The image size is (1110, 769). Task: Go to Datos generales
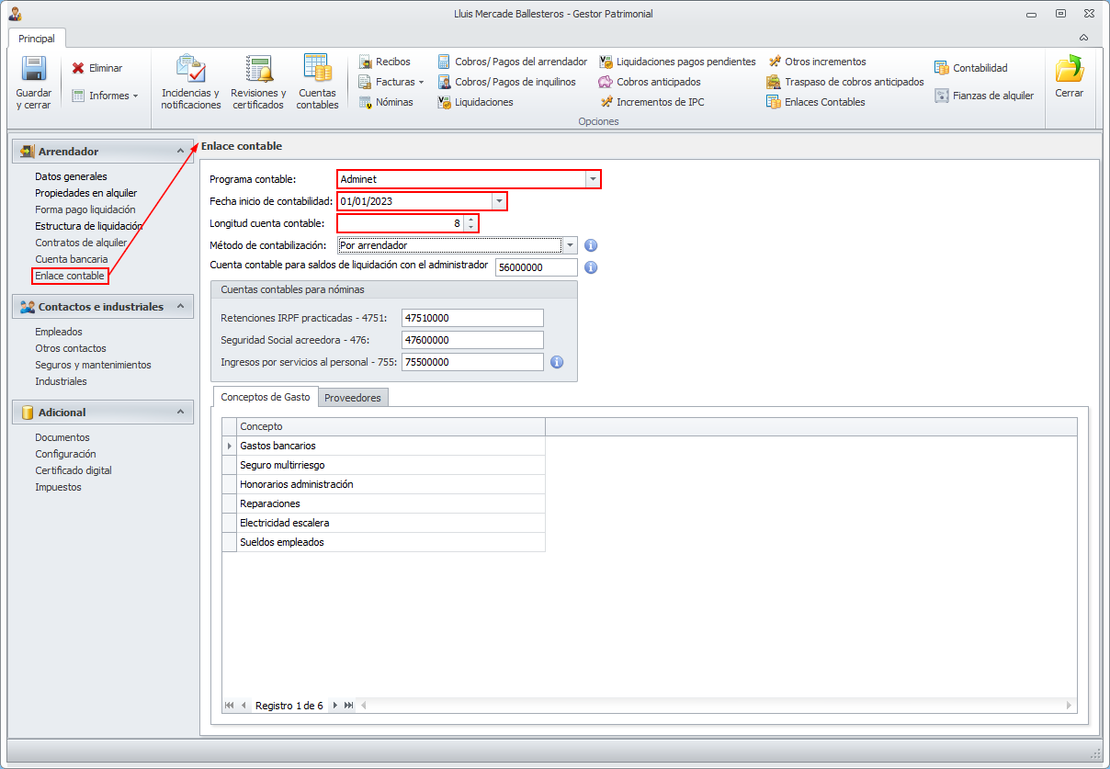click(71, 176)
